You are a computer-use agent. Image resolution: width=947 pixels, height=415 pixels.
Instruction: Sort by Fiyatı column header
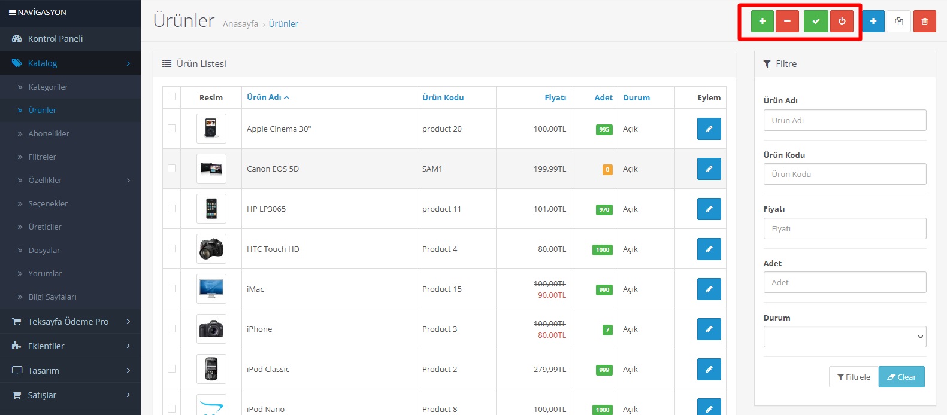coord(555,97)
